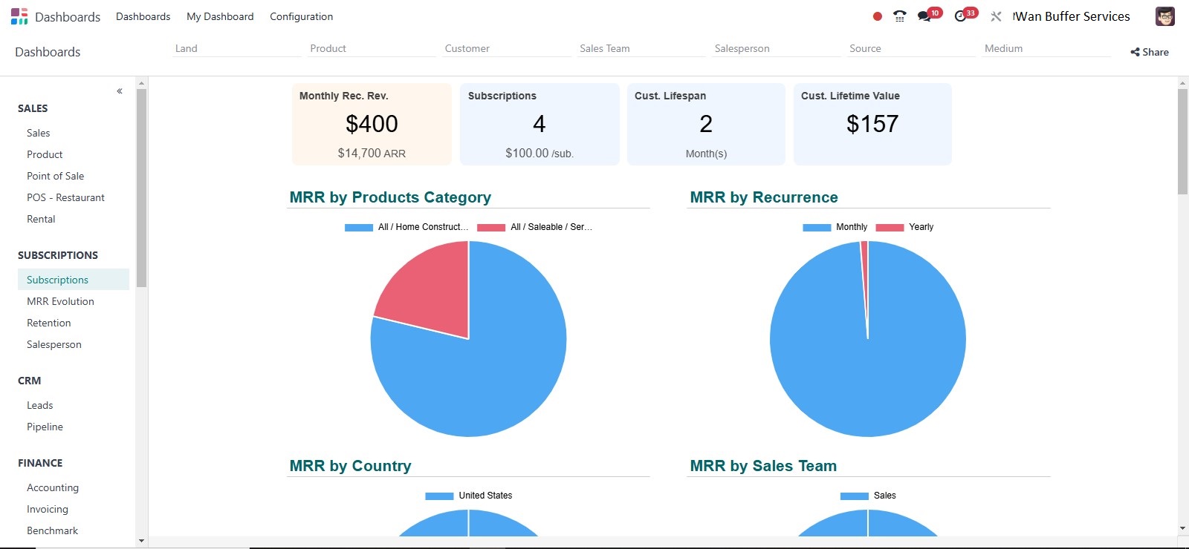Open the Product filter field
The width and height of the screenshot is (1189, 549).
pyautogui.click(x=372, y=48)
